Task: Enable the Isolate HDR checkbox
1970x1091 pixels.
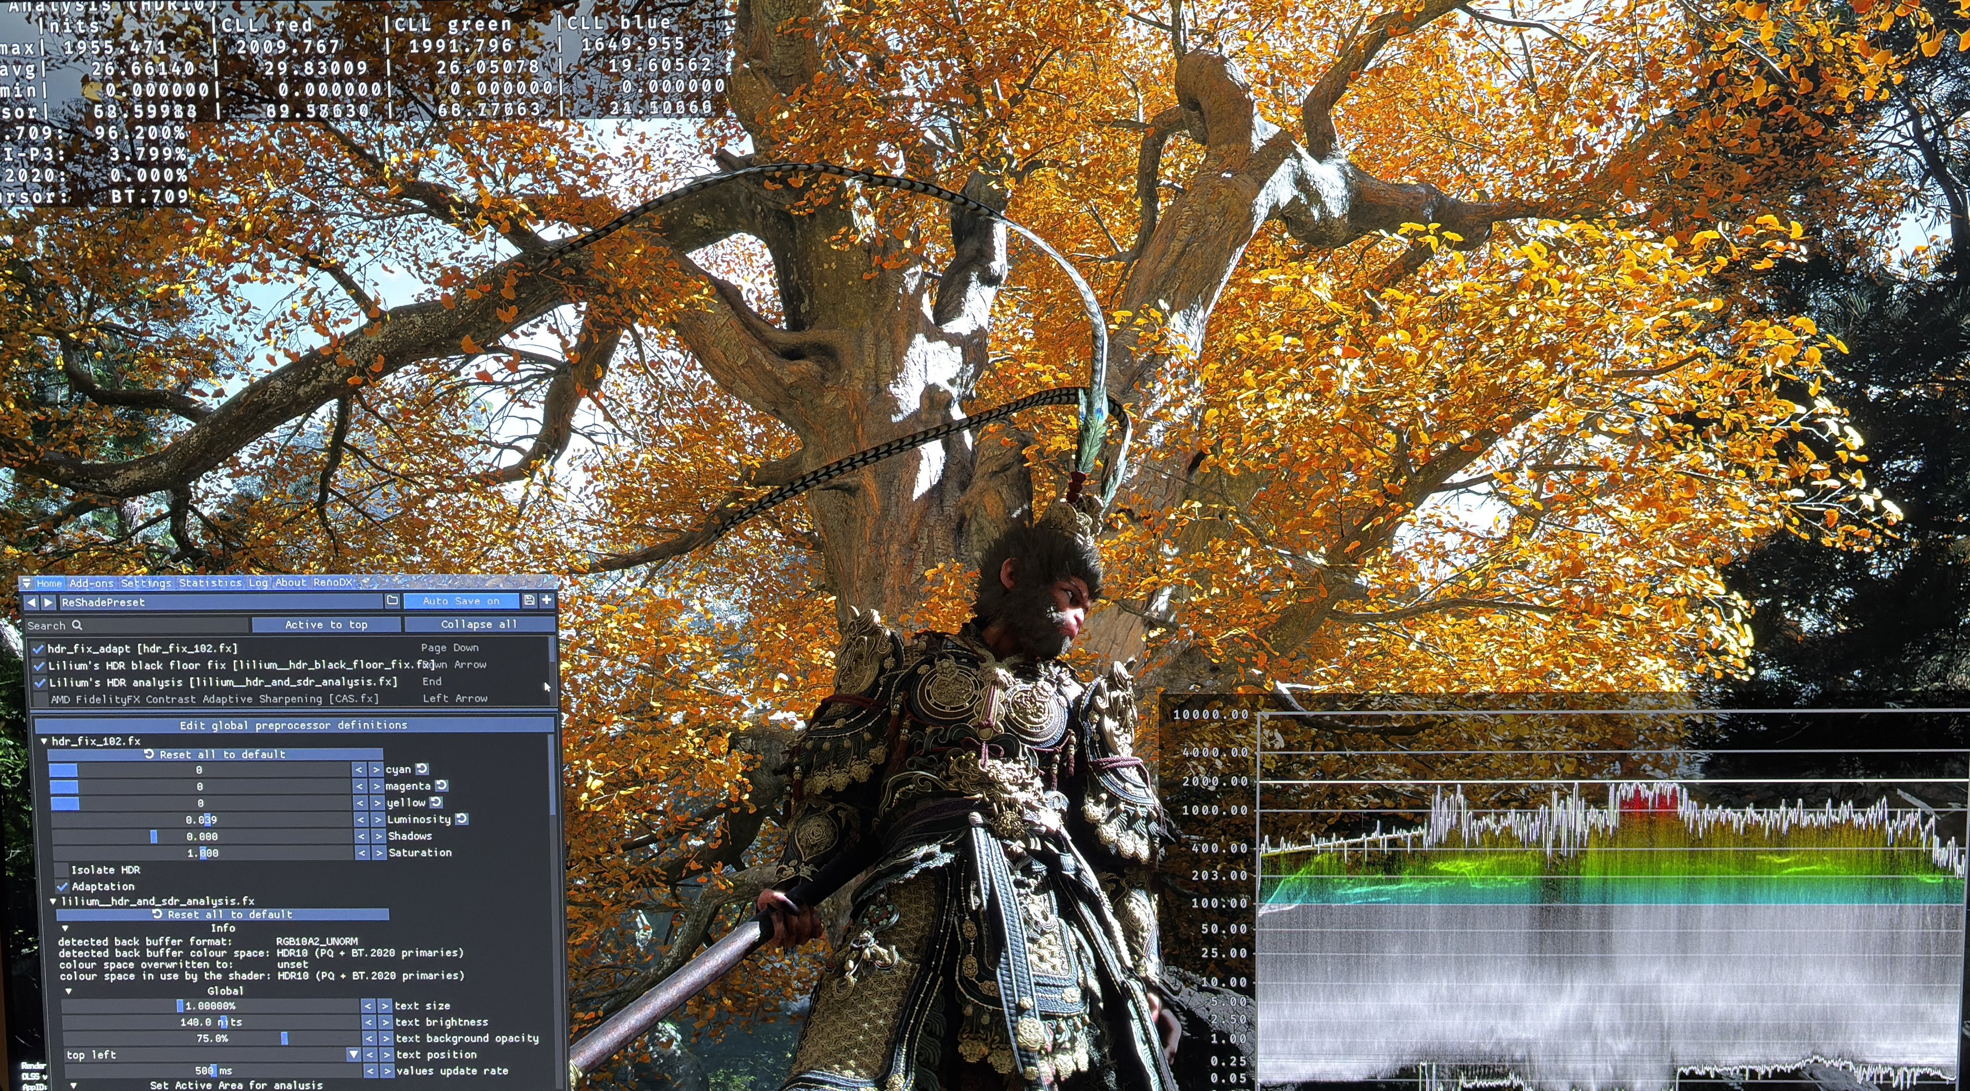Action: point(61,870)
